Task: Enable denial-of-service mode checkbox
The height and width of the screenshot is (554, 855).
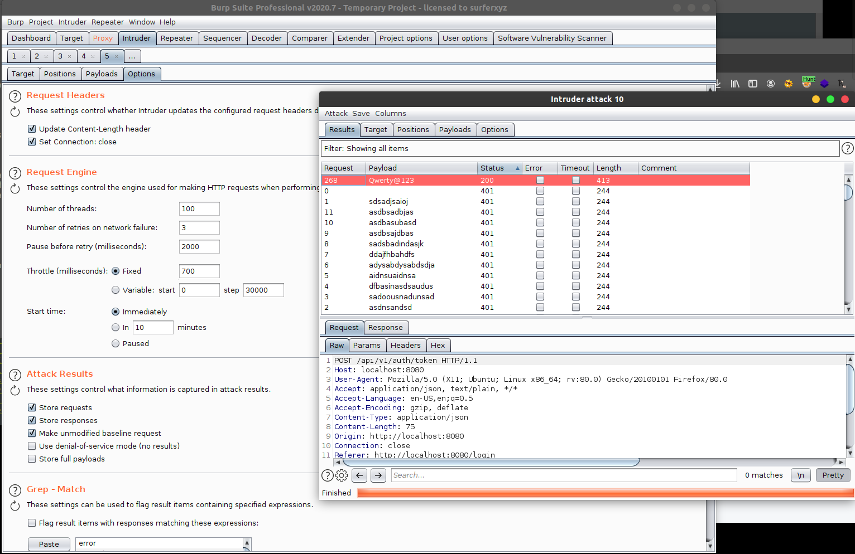Action: [32, 446]
